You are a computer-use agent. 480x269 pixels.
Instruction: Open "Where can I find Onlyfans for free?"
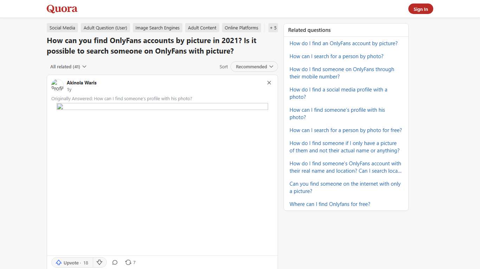(330, 204)
